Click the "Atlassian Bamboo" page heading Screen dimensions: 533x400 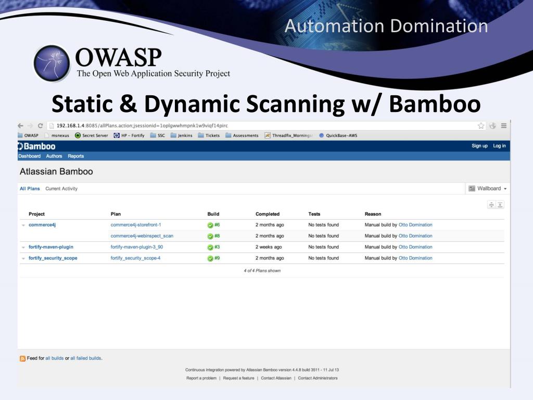pos(56,171)
